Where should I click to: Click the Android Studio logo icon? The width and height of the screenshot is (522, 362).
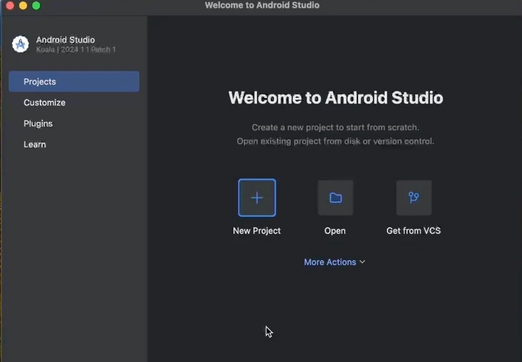click(20, 44)
